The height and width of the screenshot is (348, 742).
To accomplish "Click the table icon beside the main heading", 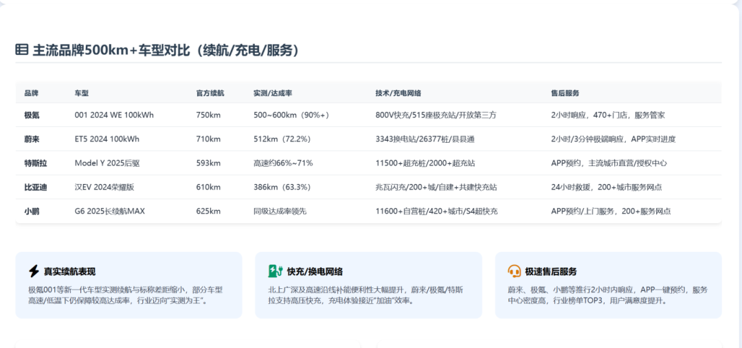I will coord(22,49).
